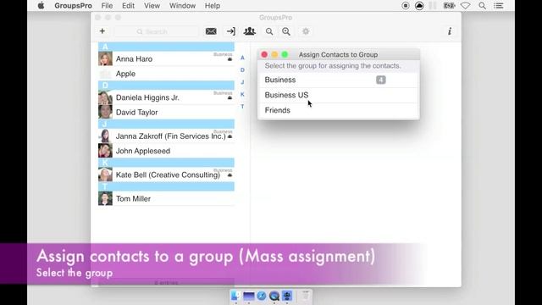Click the zoom in magnifier icon

click(286, 31)
